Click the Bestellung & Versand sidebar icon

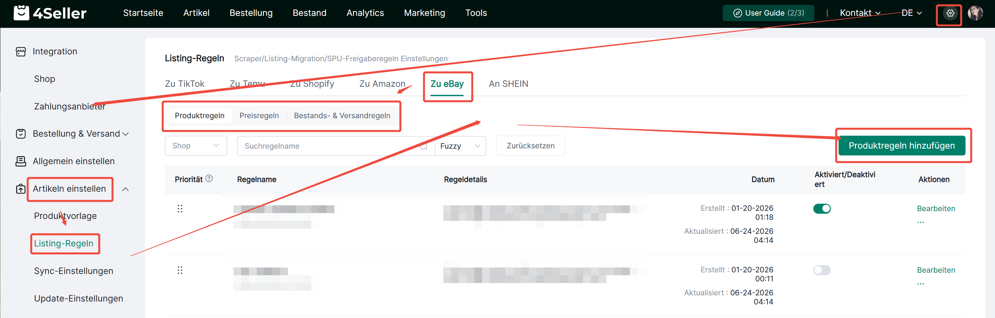tap(21, 134)
